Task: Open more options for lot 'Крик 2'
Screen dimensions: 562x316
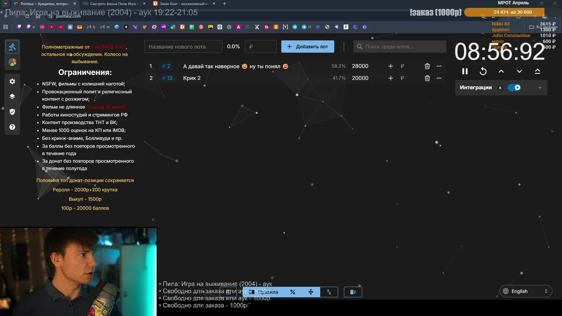Action: click(x=439, y=78)
